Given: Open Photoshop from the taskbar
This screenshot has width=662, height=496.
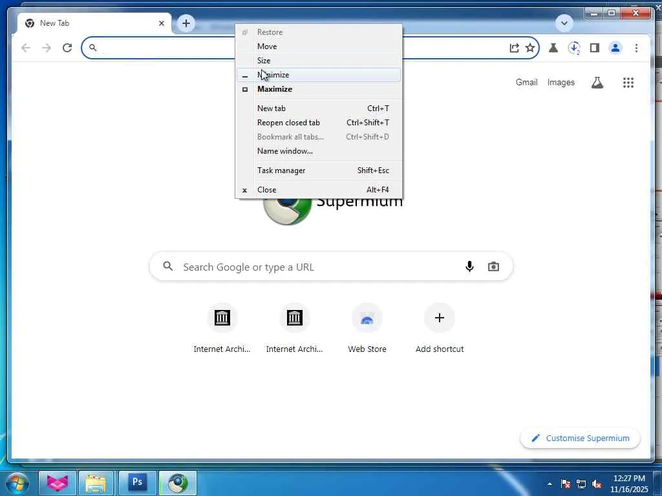Looking at the screenshot, I should point(137,483).
